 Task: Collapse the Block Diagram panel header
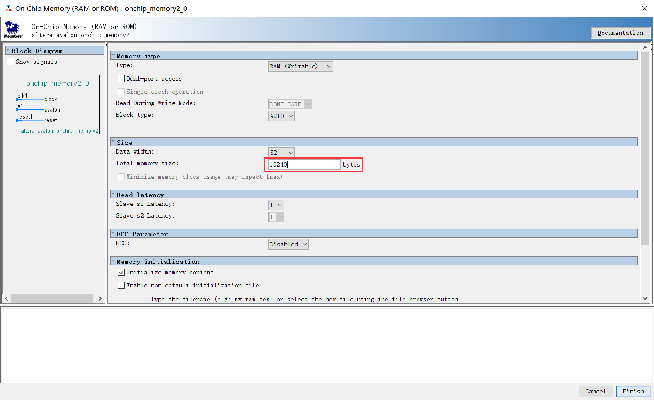8,51
